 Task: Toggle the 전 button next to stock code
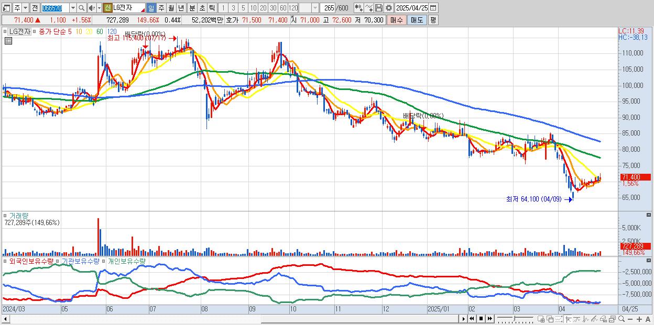(x=34, y=8)
